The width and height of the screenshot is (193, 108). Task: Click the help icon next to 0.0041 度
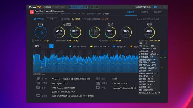pos(159,40)
